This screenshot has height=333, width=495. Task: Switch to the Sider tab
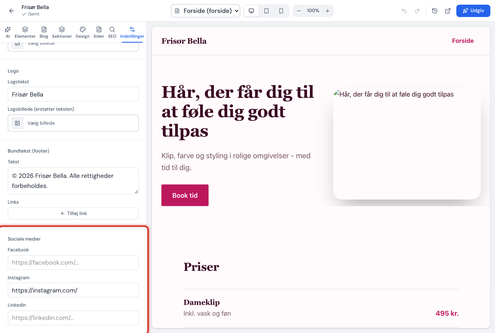99,32
